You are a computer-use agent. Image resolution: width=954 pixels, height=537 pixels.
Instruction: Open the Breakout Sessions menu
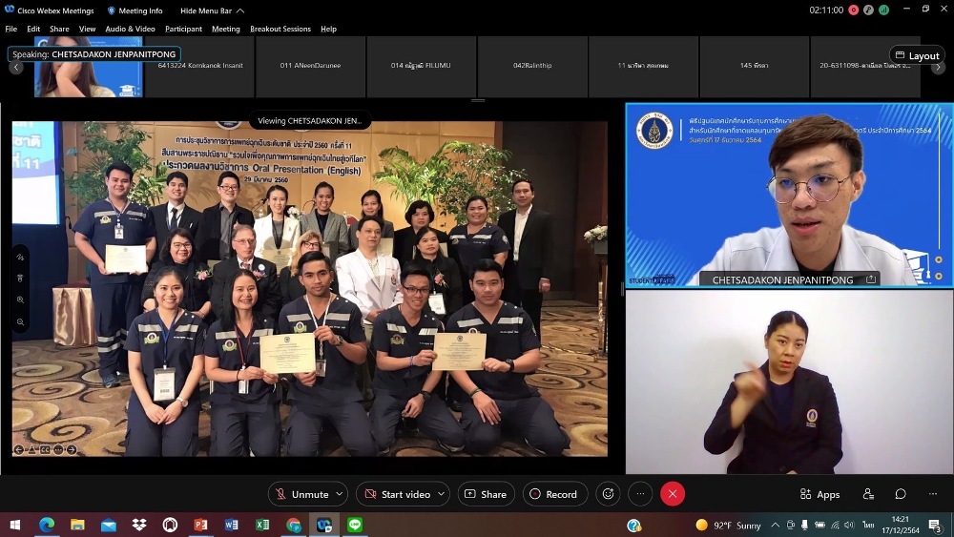280,29
